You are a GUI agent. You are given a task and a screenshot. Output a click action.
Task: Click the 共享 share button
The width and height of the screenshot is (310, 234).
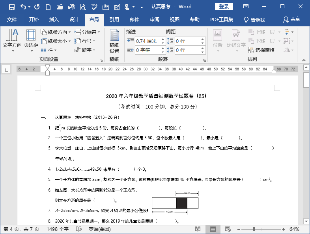291,20
